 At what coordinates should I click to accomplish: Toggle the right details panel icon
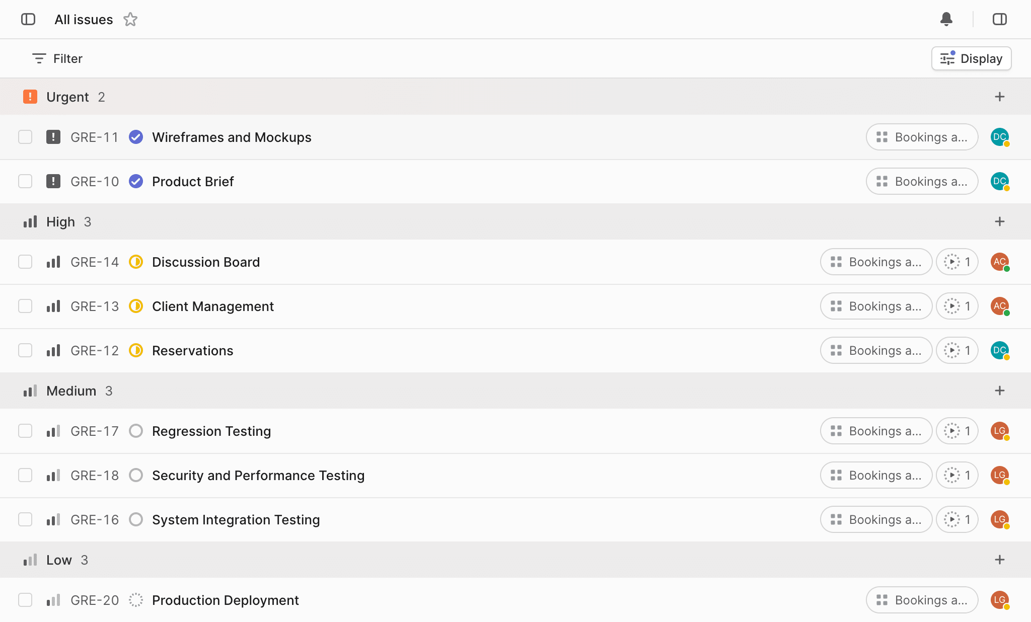pos(1000,19)
